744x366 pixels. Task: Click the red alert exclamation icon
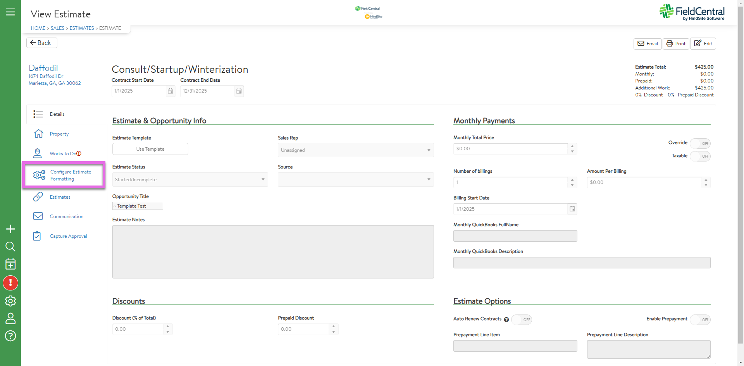(x=10, y=283)
